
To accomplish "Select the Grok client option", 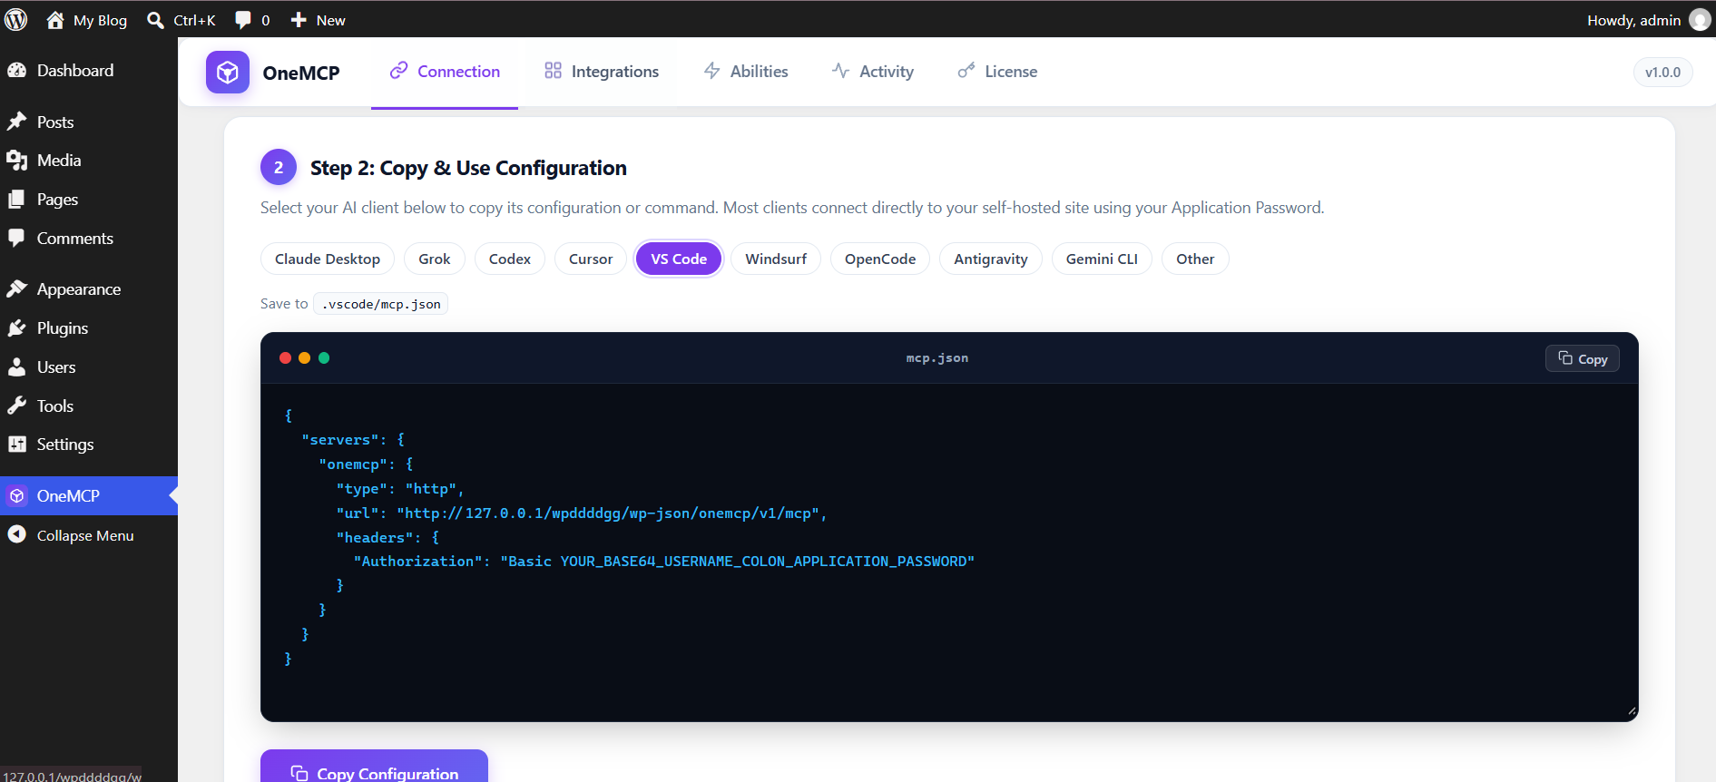I will (x=435, y=259).
